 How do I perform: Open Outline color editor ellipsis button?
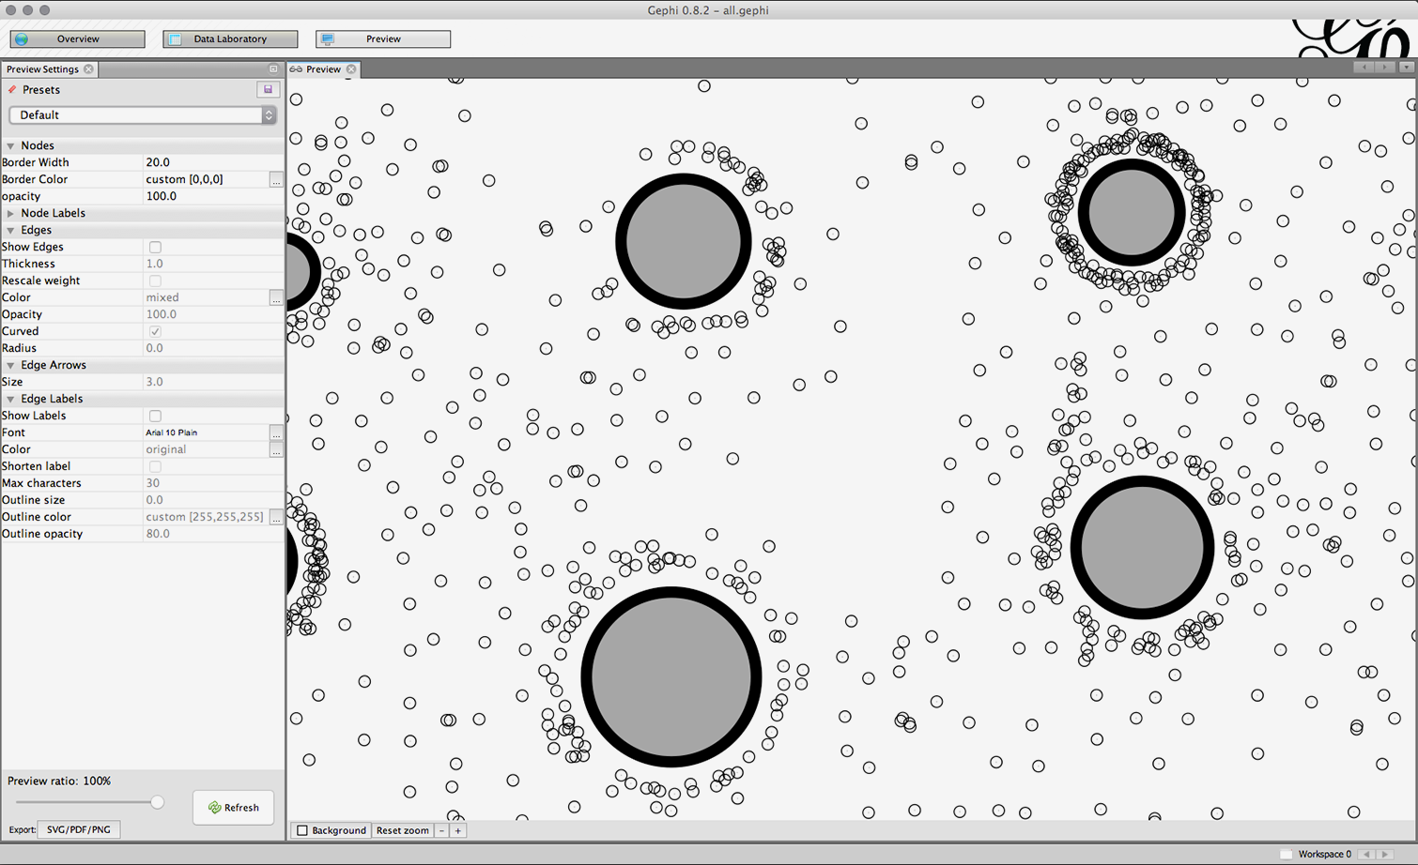[x=275, y=518]
